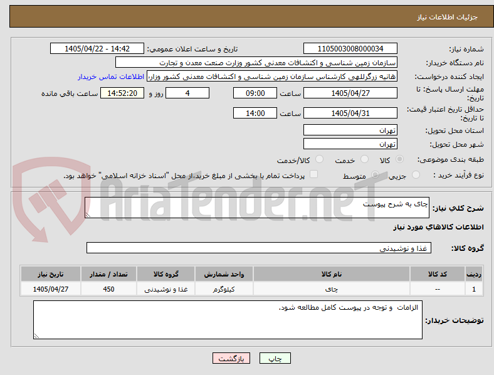Click the تعداد / مقدار column header

[108, 274]
